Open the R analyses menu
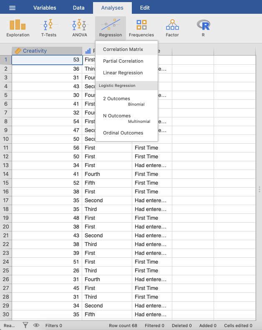This screenshot has height=330, width=262. [203, 28]
